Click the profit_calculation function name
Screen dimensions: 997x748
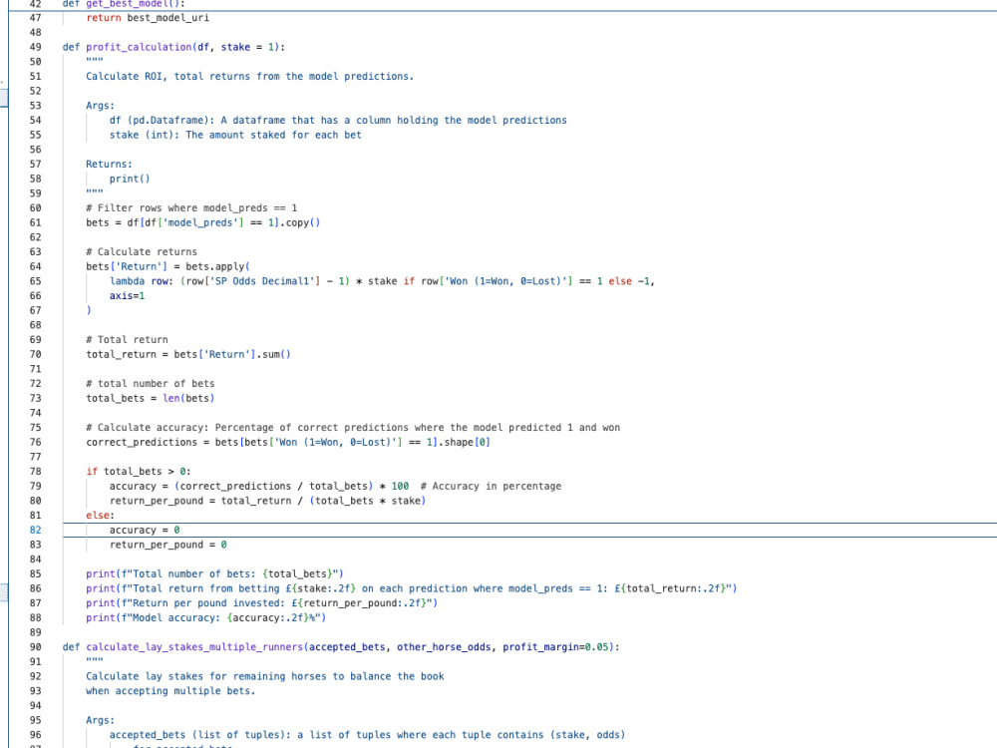(139, 47)
